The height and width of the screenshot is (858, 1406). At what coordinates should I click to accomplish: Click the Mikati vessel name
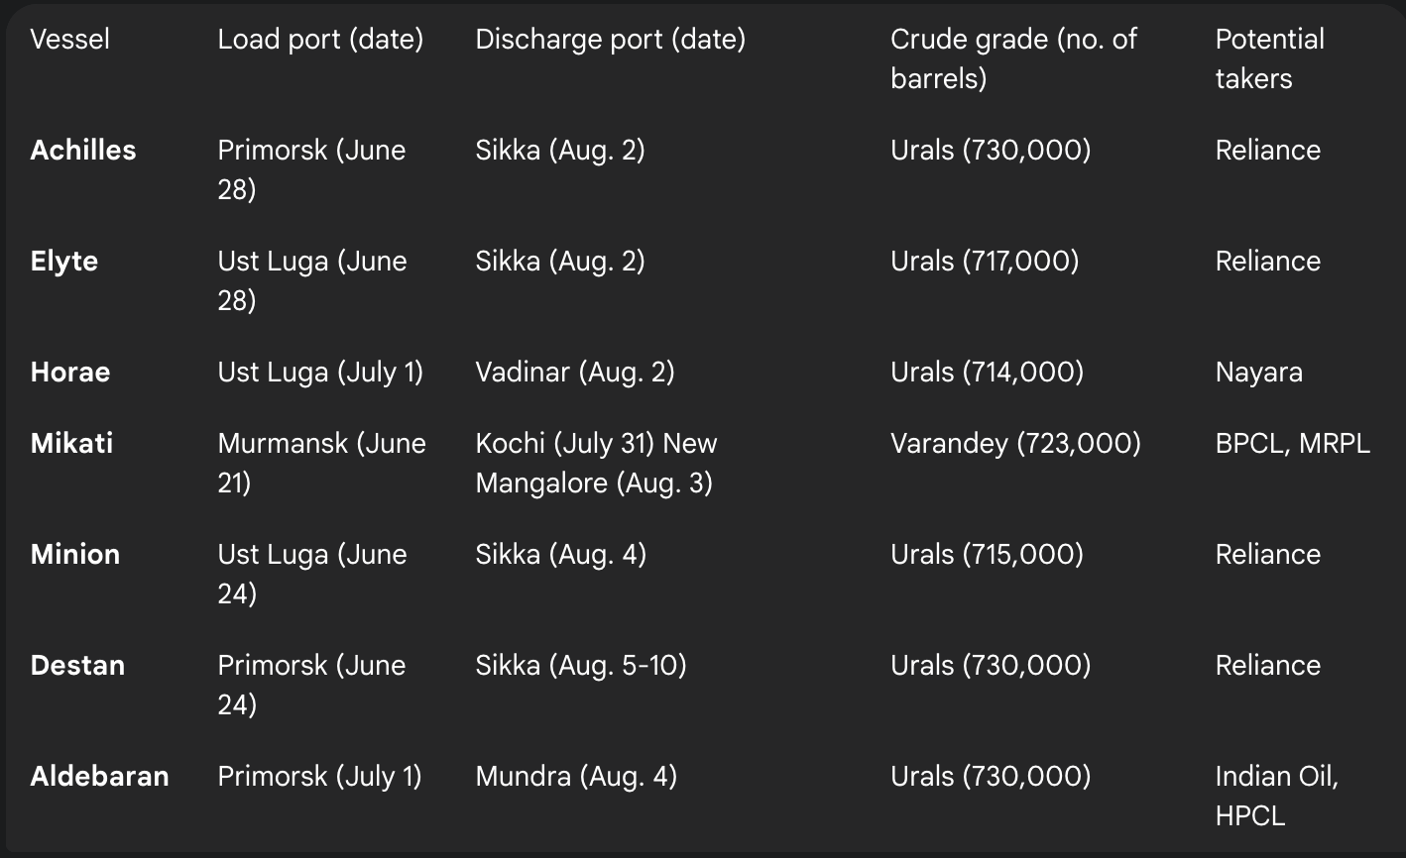click(71, 444)
